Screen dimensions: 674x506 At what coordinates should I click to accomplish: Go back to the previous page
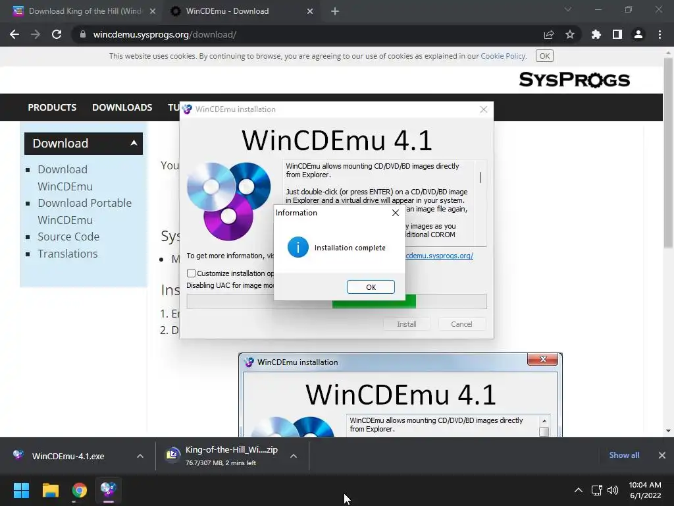(x=14, y=34)
